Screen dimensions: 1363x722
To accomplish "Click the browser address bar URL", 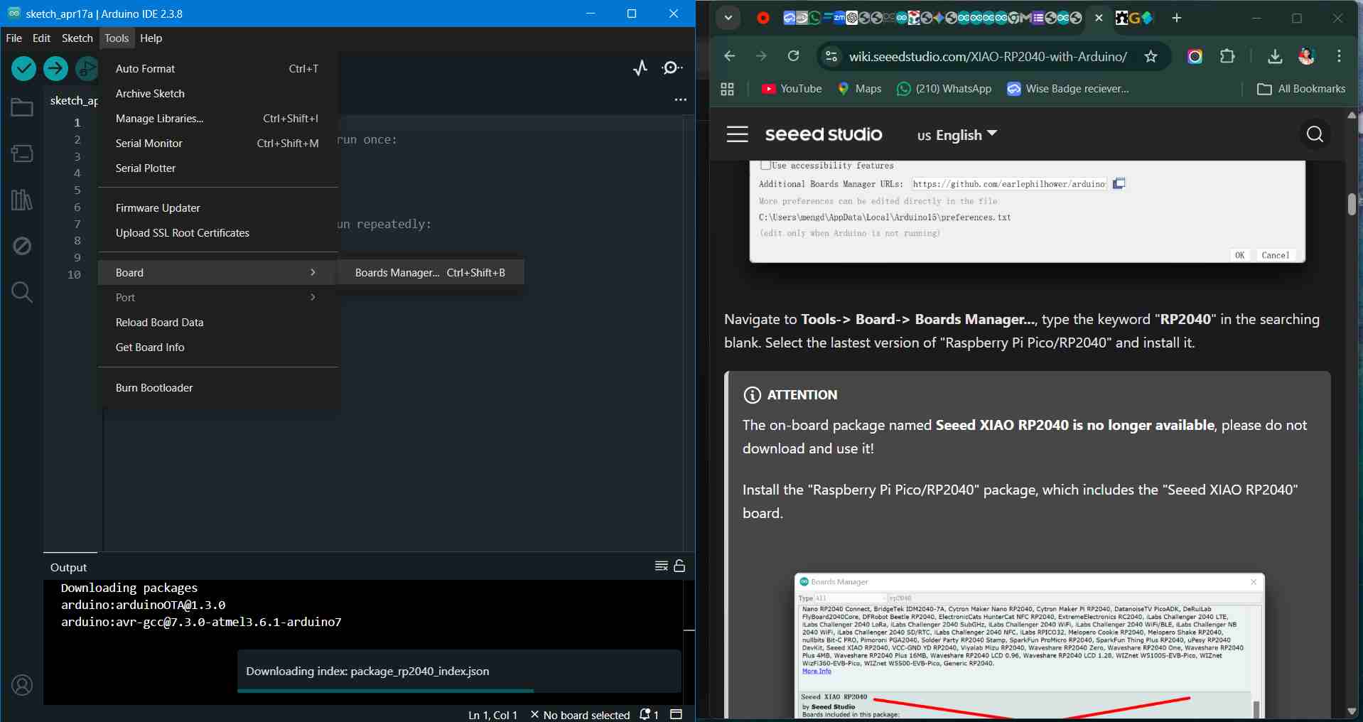I will (x=988, y=56).
